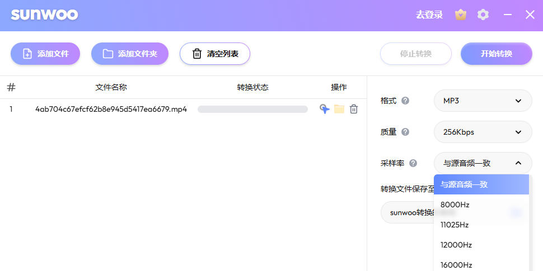Delete the mp4 file using its trash icon

pos(354,109)
